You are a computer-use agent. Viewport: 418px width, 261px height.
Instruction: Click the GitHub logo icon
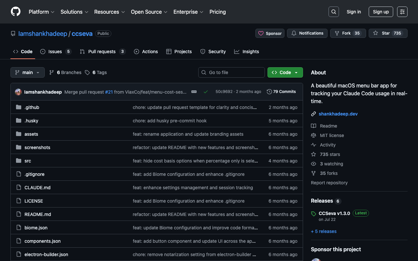[x=16, y=12]
